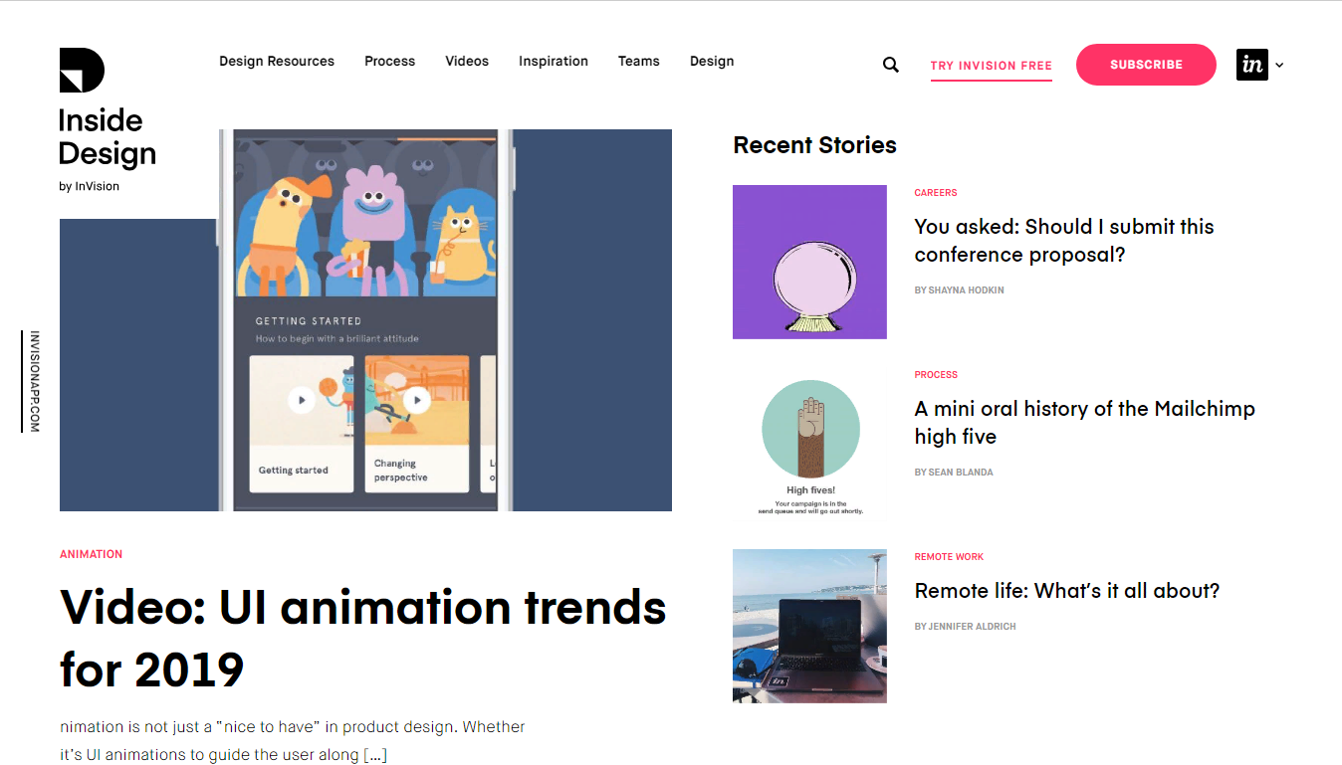Play the Getting started video card
Viewport: 1342px width, 765px height.
[x=301, y=400]
